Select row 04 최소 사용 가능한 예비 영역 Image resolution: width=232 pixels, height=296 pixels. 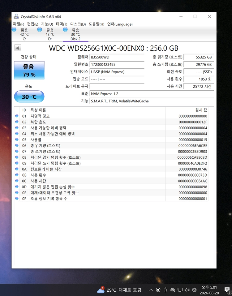[x=111, y=134]
